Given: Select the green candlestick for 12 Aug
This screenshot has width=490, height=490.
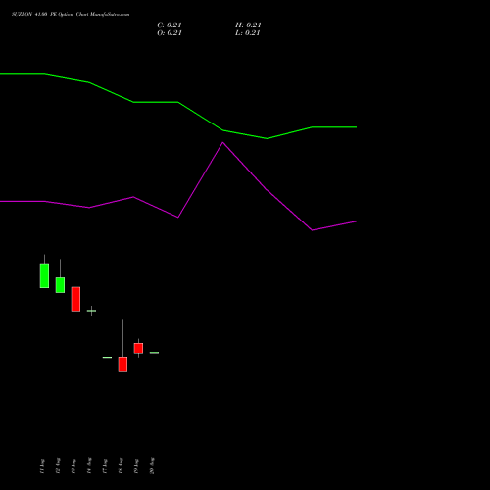Looking at the screenshot, I should point(60,285).
